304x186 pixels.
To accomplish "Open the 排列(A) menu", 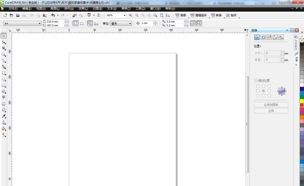I will point(69,9).
